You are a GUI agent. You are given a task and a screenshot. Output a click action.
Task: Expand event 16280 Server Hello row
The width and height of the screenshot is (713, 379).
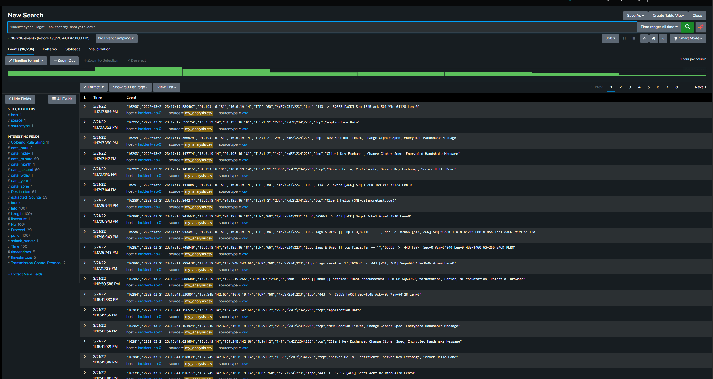pyautogui.click(x=85, y=357)
